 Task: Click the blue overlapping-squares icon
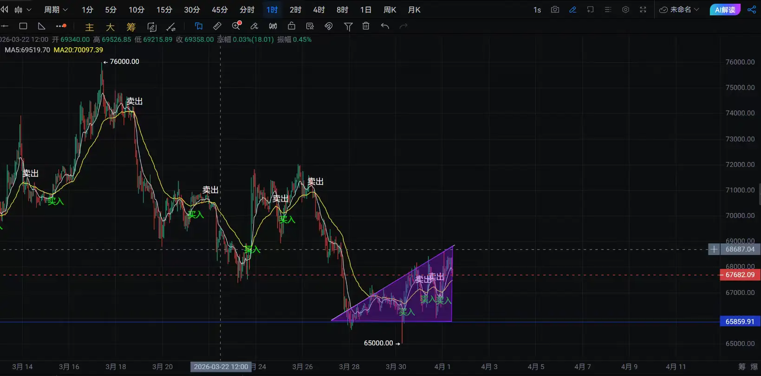click(x=199, y=26)
